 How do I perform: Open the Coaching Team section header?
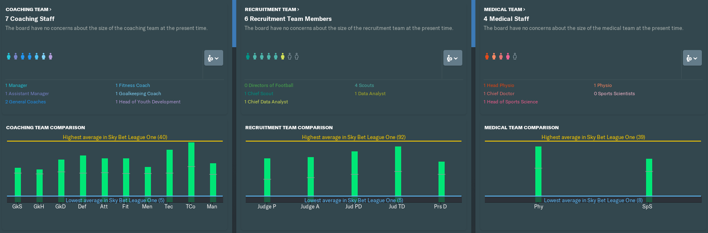tap(28, 9)
